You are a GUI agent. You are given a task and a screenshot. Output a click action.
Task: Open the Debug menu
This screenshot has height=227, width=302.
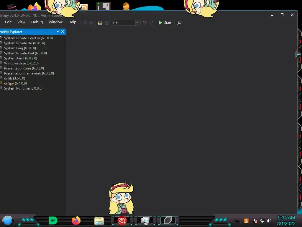pos(37,22)
